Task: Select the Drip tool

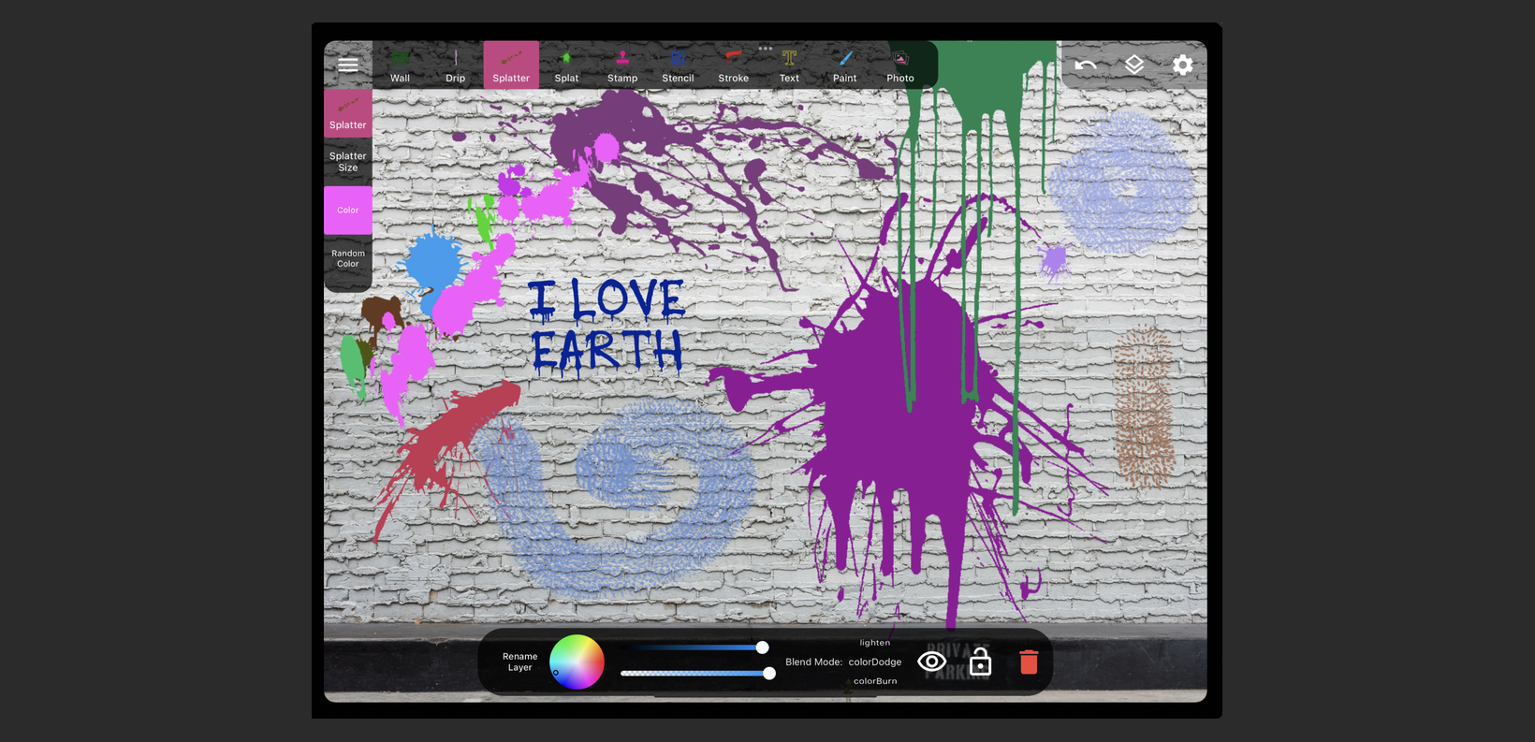Action: click(456, 65)
